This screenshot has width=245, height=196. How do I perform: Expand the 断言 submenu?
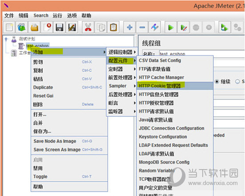pos(121,103)
